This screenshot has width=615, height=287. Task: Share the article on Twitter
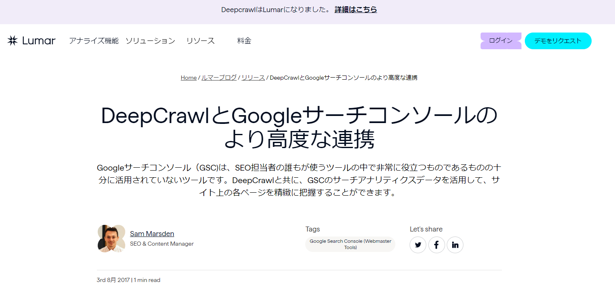pos(418,245)
